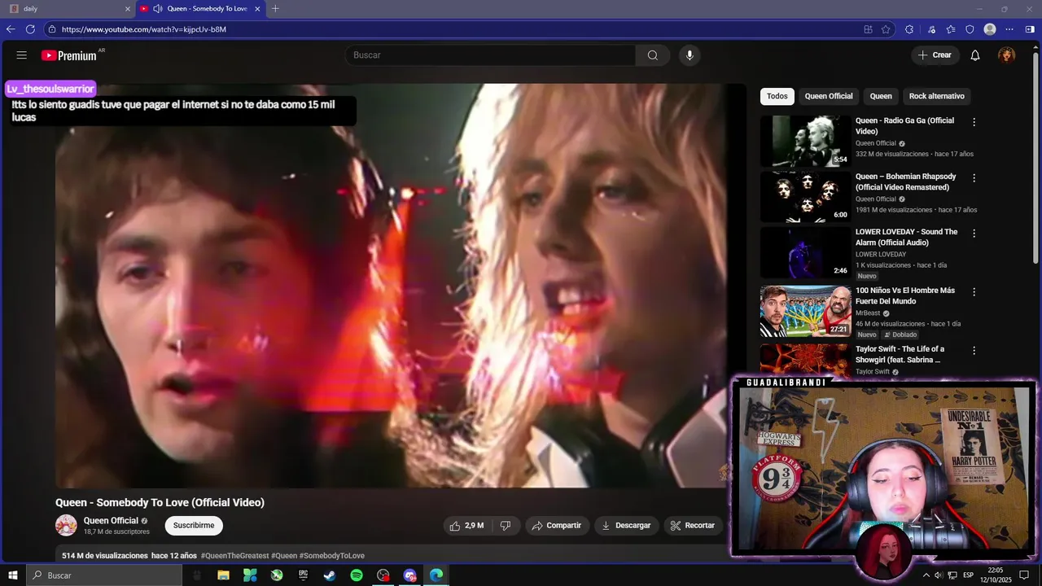
Task: Open options for Taylor Swift video
Action: 974,350
